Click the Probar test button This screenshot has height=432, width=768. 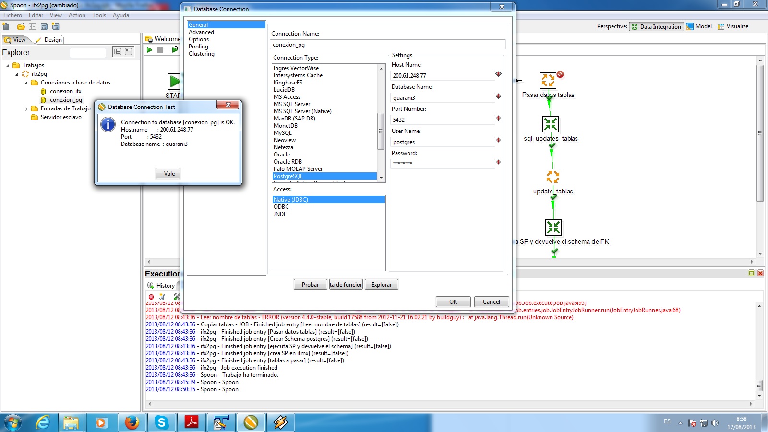point(310,285)
